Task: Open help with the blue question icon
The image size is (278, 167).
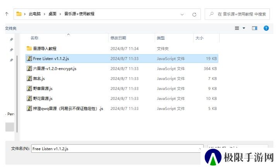Action: (266, 28)
